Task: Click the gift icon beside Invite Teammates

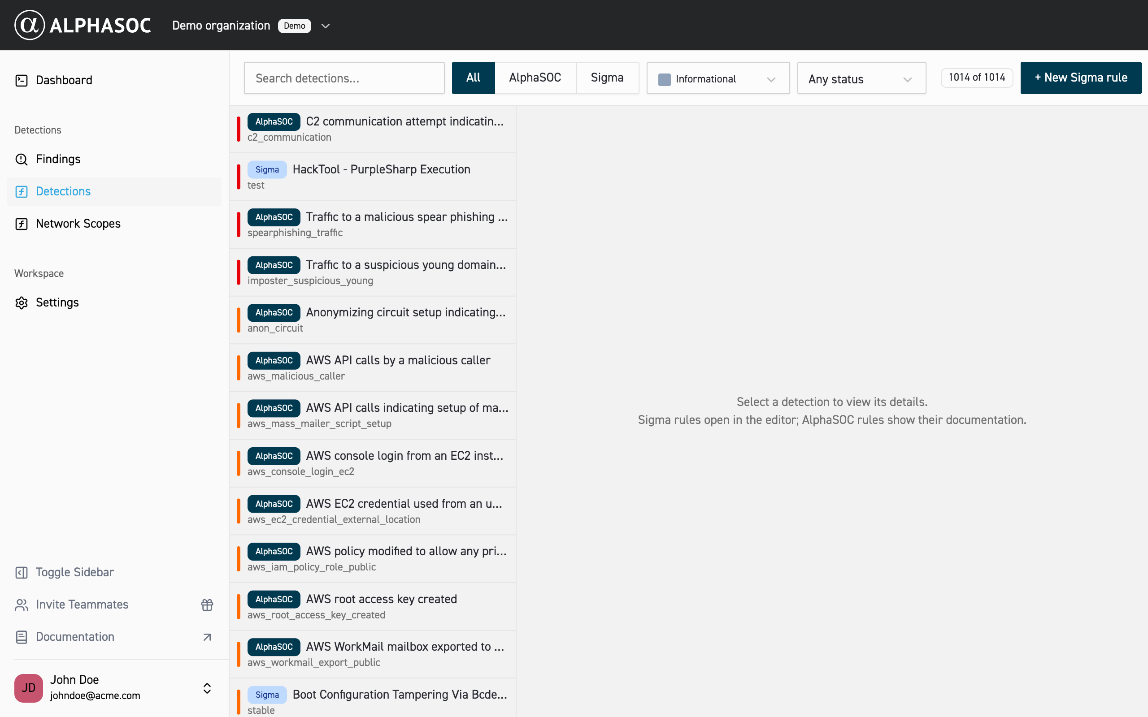Action: 207,605
